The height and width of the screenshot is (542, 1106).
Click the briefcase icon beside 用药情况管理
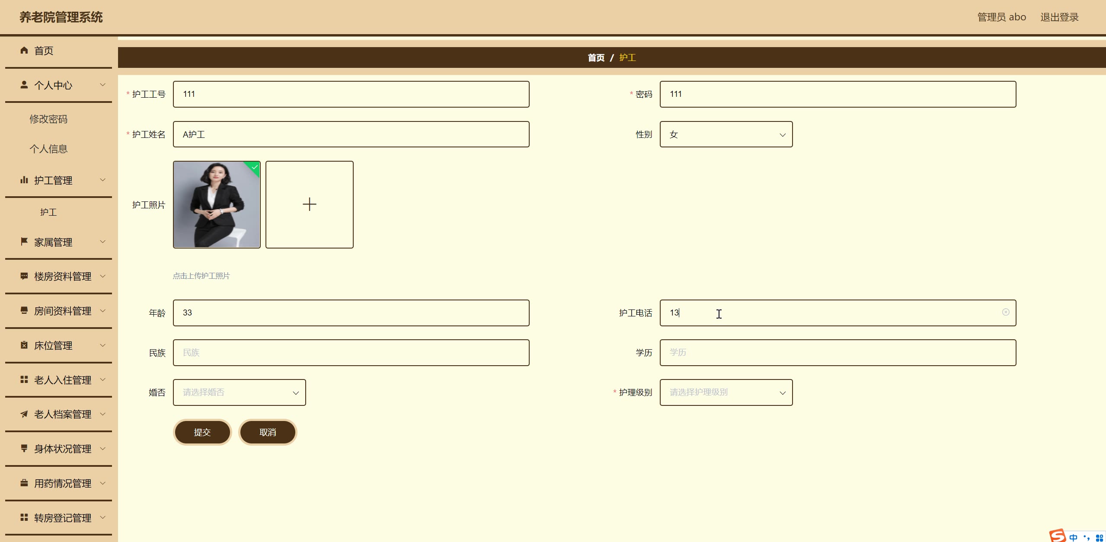pos(24,483)
